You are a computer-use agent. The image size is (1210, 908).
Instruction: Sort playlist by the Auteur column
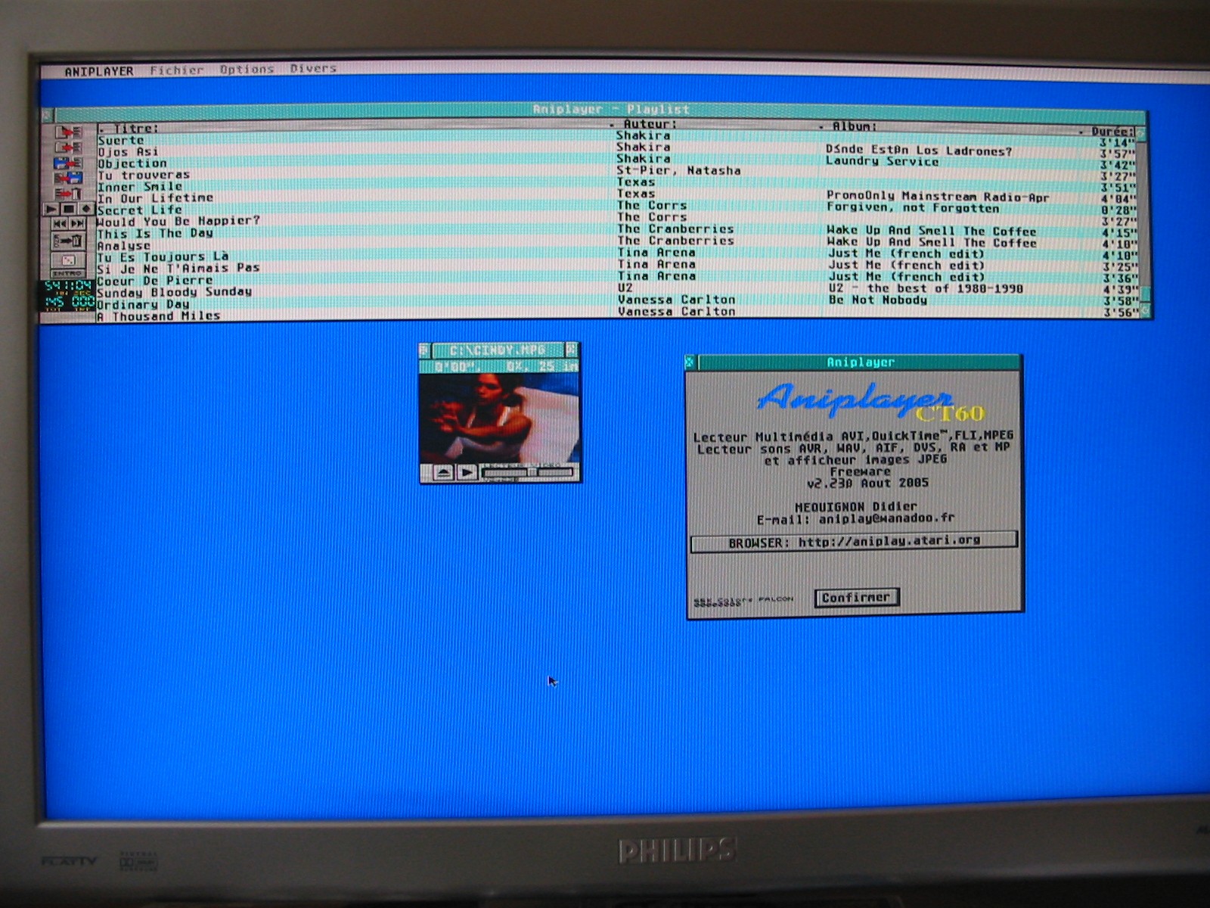[649, 124]
